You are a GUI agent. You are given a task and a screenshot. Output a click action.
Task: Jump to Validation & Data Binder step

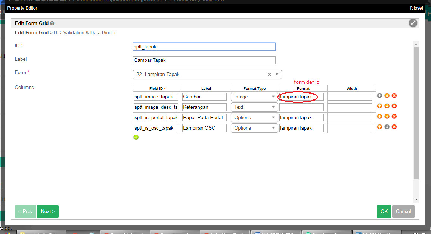pos(90,33)
